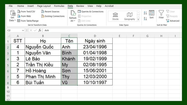Open the custom Sort dialog
Screen dimensions: 187x105
pos(151,14)
